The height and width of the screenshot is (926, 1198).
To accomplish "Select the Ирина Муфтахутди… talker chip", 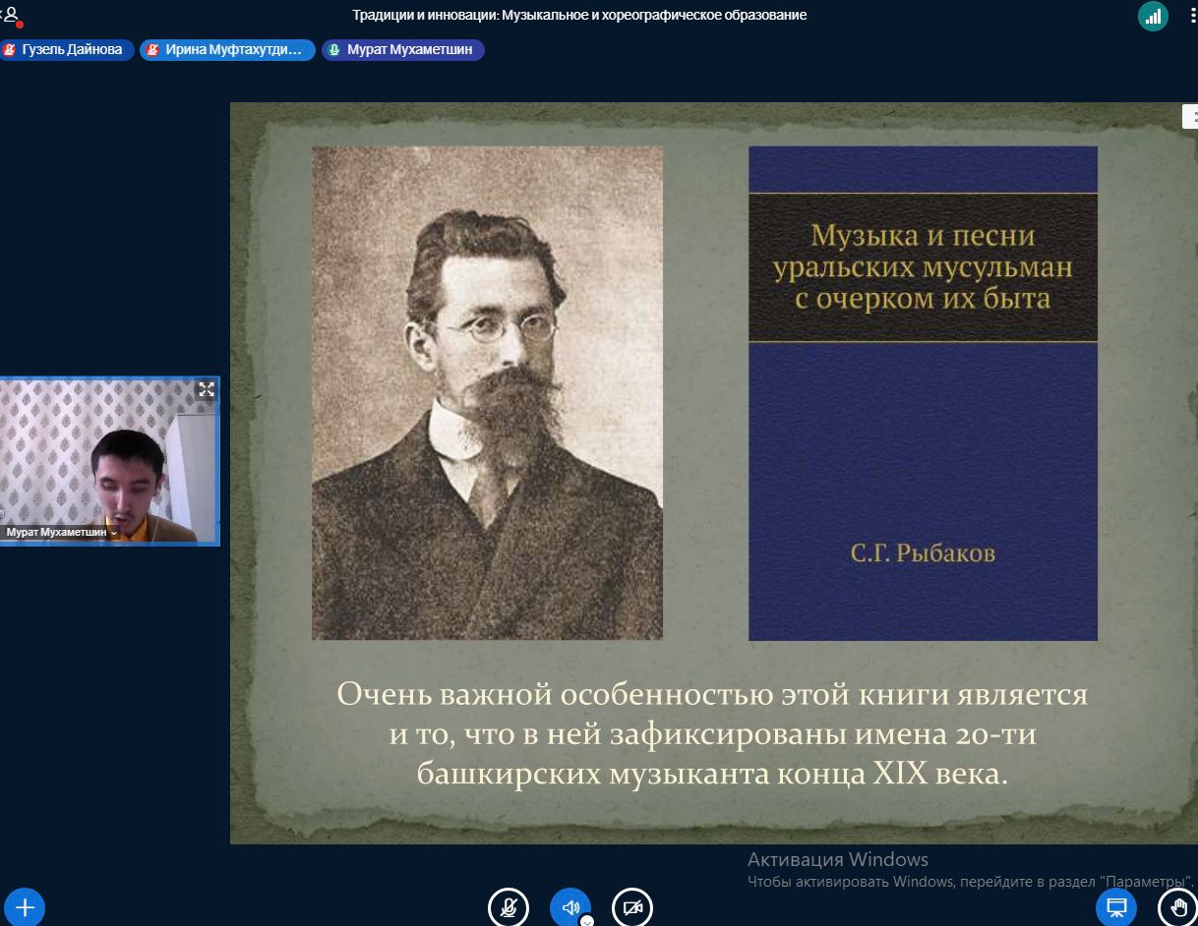I will tap(227, 50).
